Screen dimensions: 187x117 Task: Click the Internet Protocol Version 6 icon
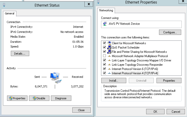click(x=109, y=69)
